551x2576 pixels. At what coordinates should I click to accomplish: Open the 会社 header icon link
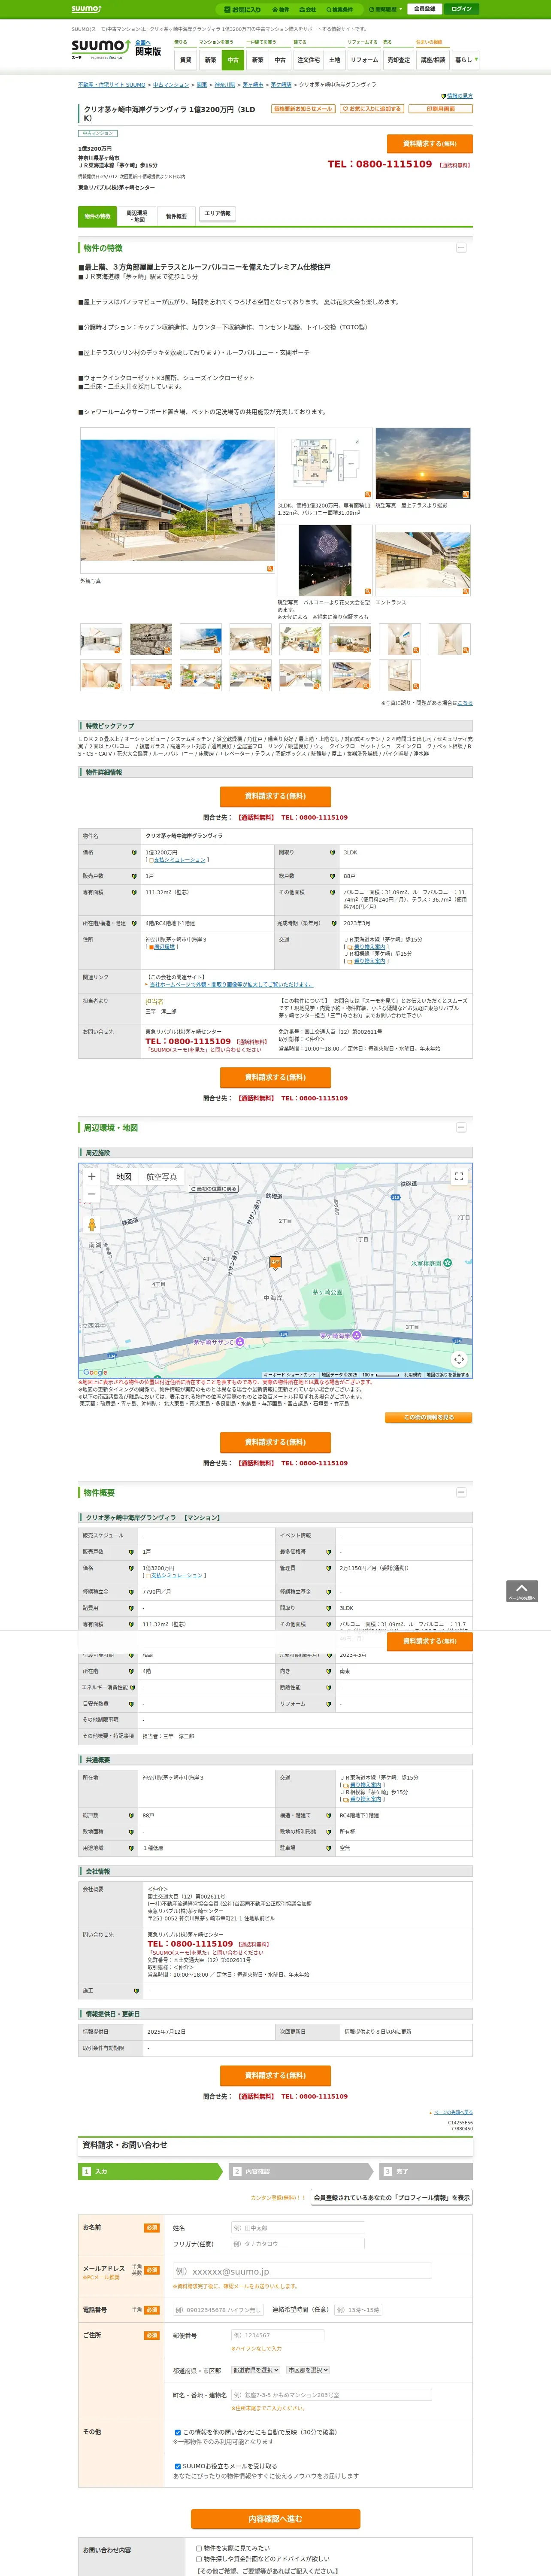pyautogui.click(x=308, y=9)
